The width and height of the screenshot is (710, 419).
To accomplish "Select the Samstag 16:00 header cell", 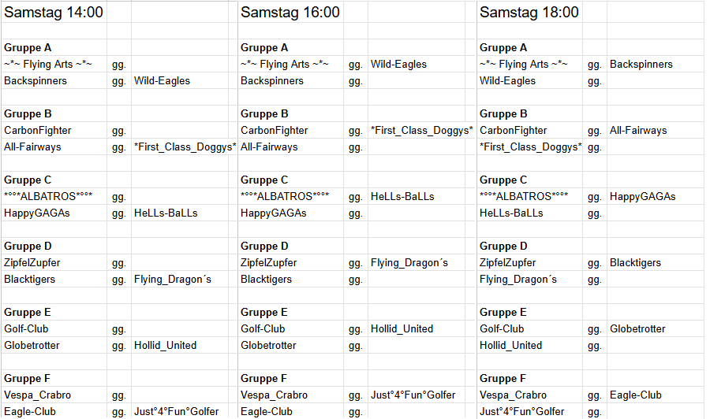I will tap(290, 12).
